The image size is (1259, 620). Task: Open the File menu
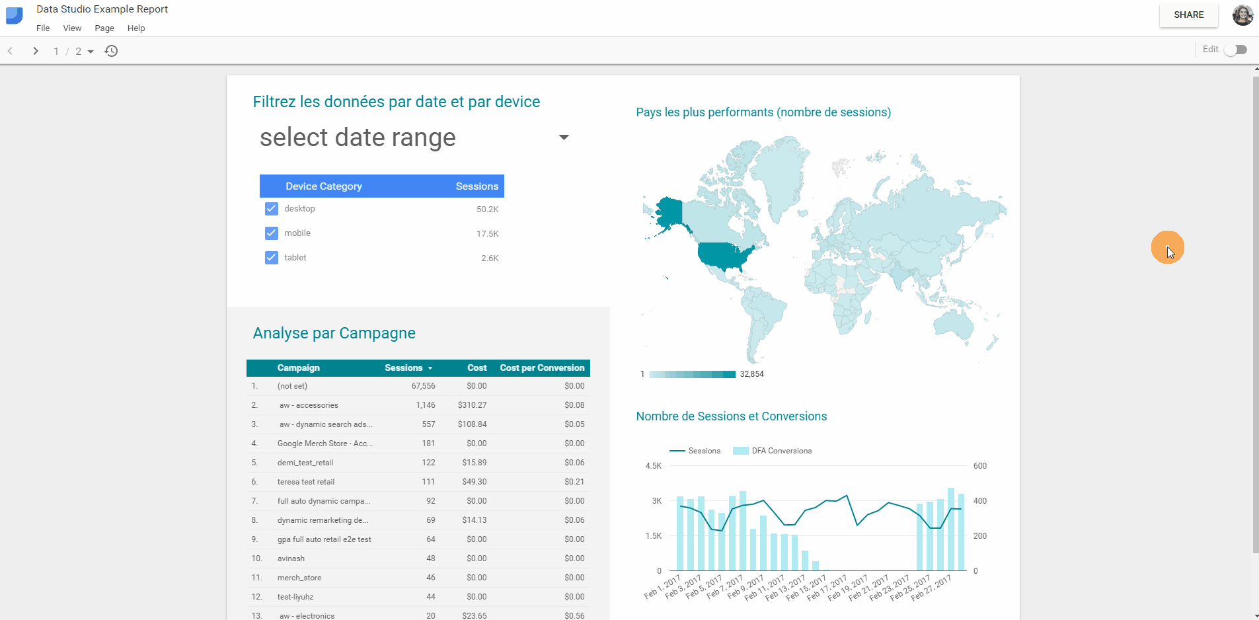coord(43,28)
